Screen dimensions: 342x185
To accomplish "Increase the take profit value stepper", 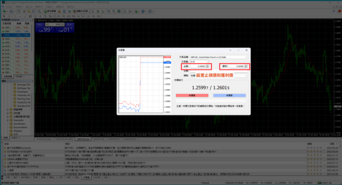I will coord(246,66).
